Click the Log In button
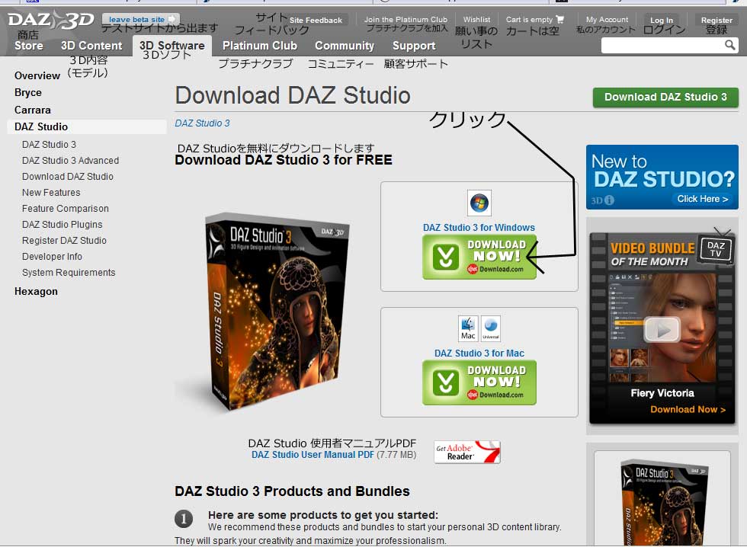This screenshot has height=547, width=747. click(x=662, y=20)
